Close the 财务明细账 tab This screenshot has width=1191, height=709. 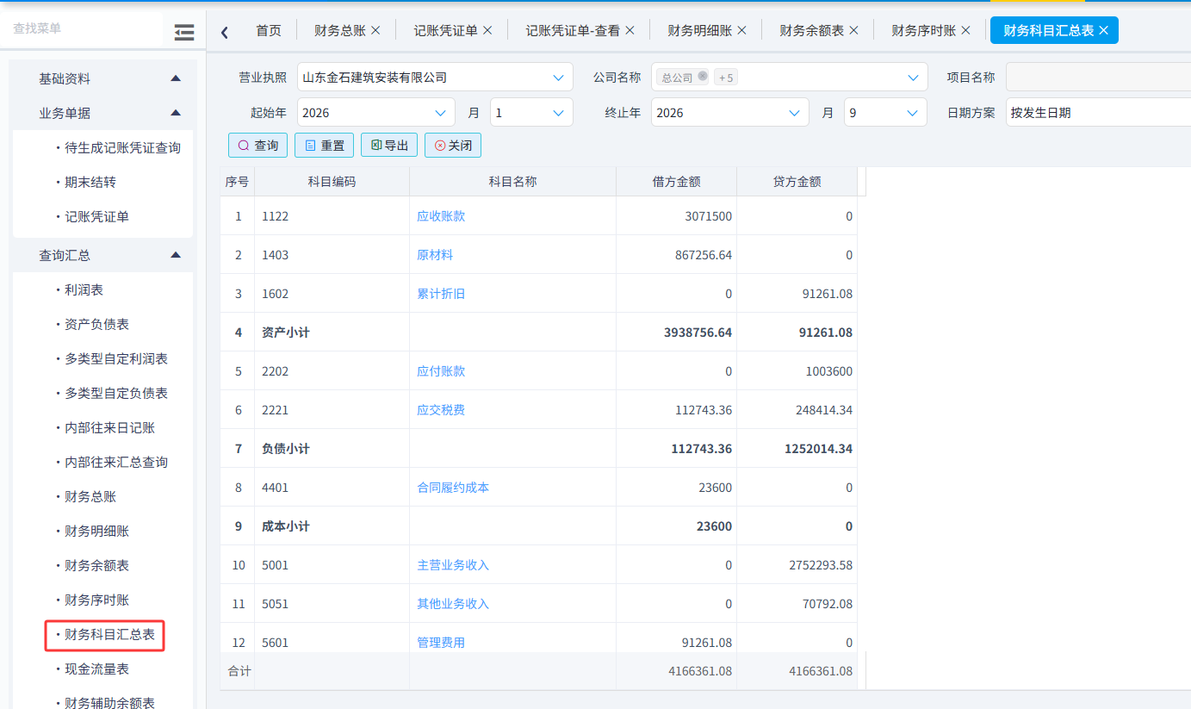[742, 30]
